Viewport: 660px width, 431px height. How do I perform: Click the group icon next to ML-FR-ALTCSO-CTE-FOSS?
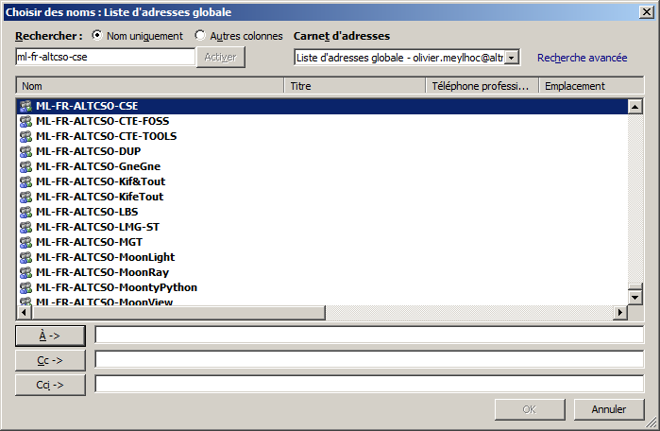pyautogui.click(x=25, y=121)
